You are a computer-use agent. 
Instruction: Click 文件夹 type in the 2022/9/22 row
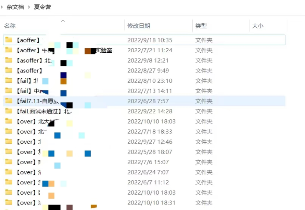204,111
